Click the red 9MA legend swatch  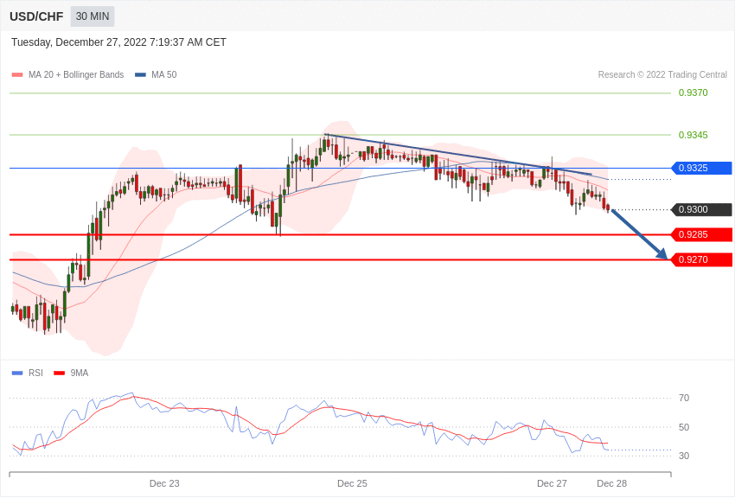[60, 373]
